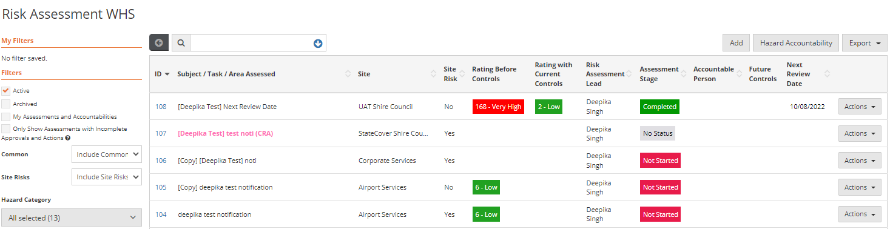Sort by Next Review Date arrows
890x229 pixels.
coord(827,74)
